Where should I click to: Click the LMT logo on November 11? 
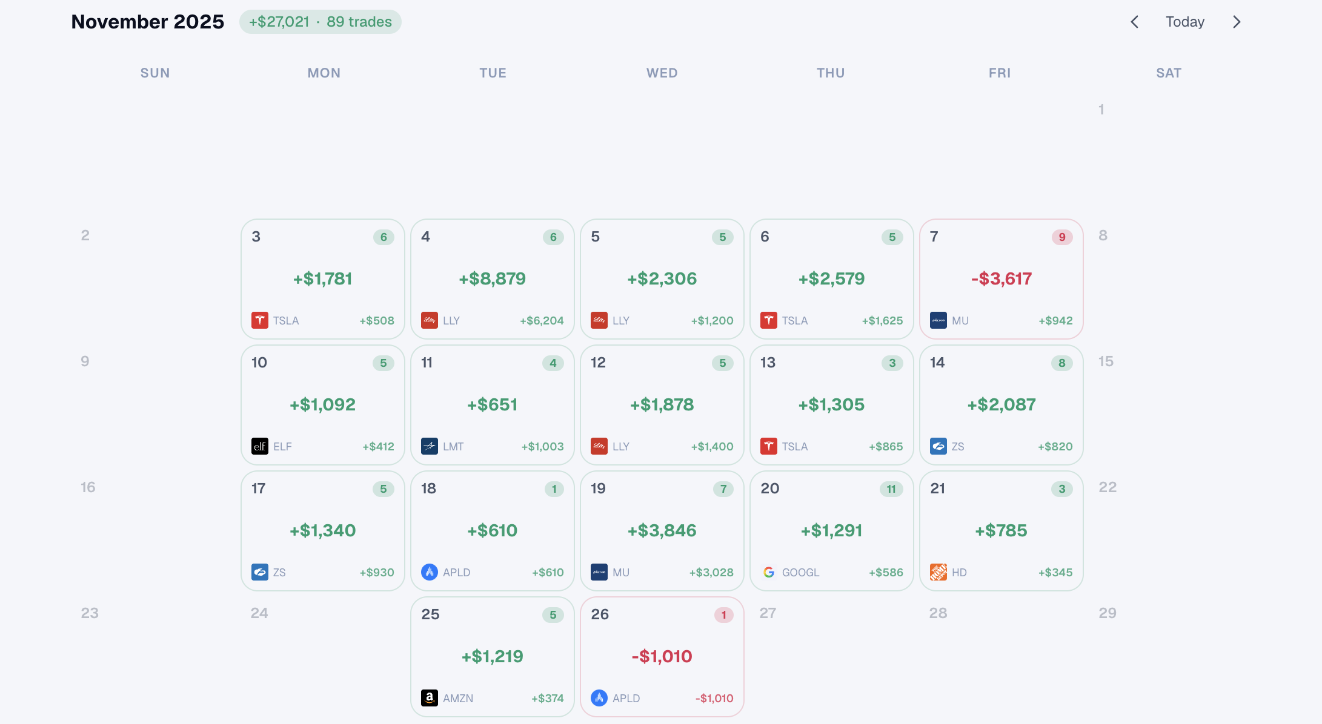pos(430,446)
